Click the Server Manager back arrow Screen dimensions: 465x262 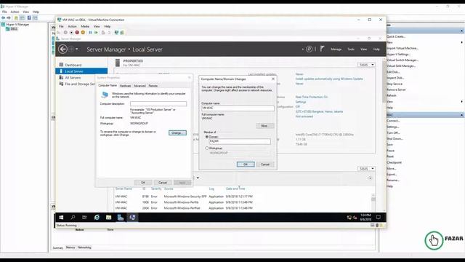[x=62, y=49]
